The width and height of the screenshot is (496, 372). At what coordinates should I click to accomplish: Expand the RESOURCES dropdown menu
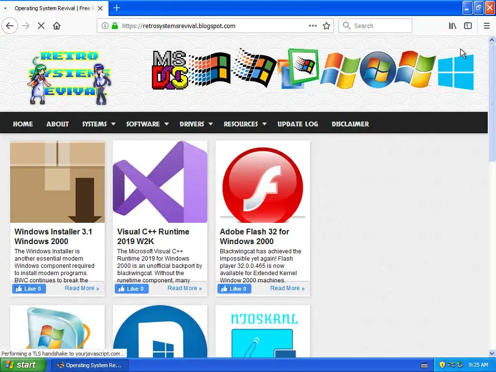(245, 124)
